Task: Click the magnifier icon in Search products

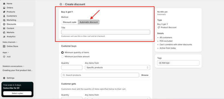Action: [x=64, y=75]
